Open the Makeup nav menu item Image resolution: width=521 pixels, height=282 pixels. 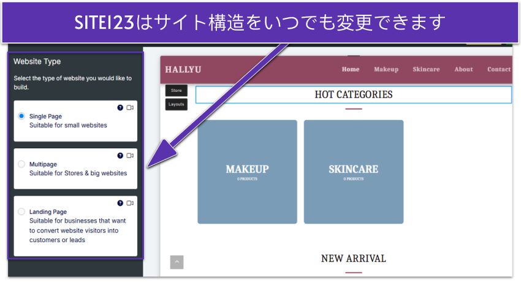point(386,69)
